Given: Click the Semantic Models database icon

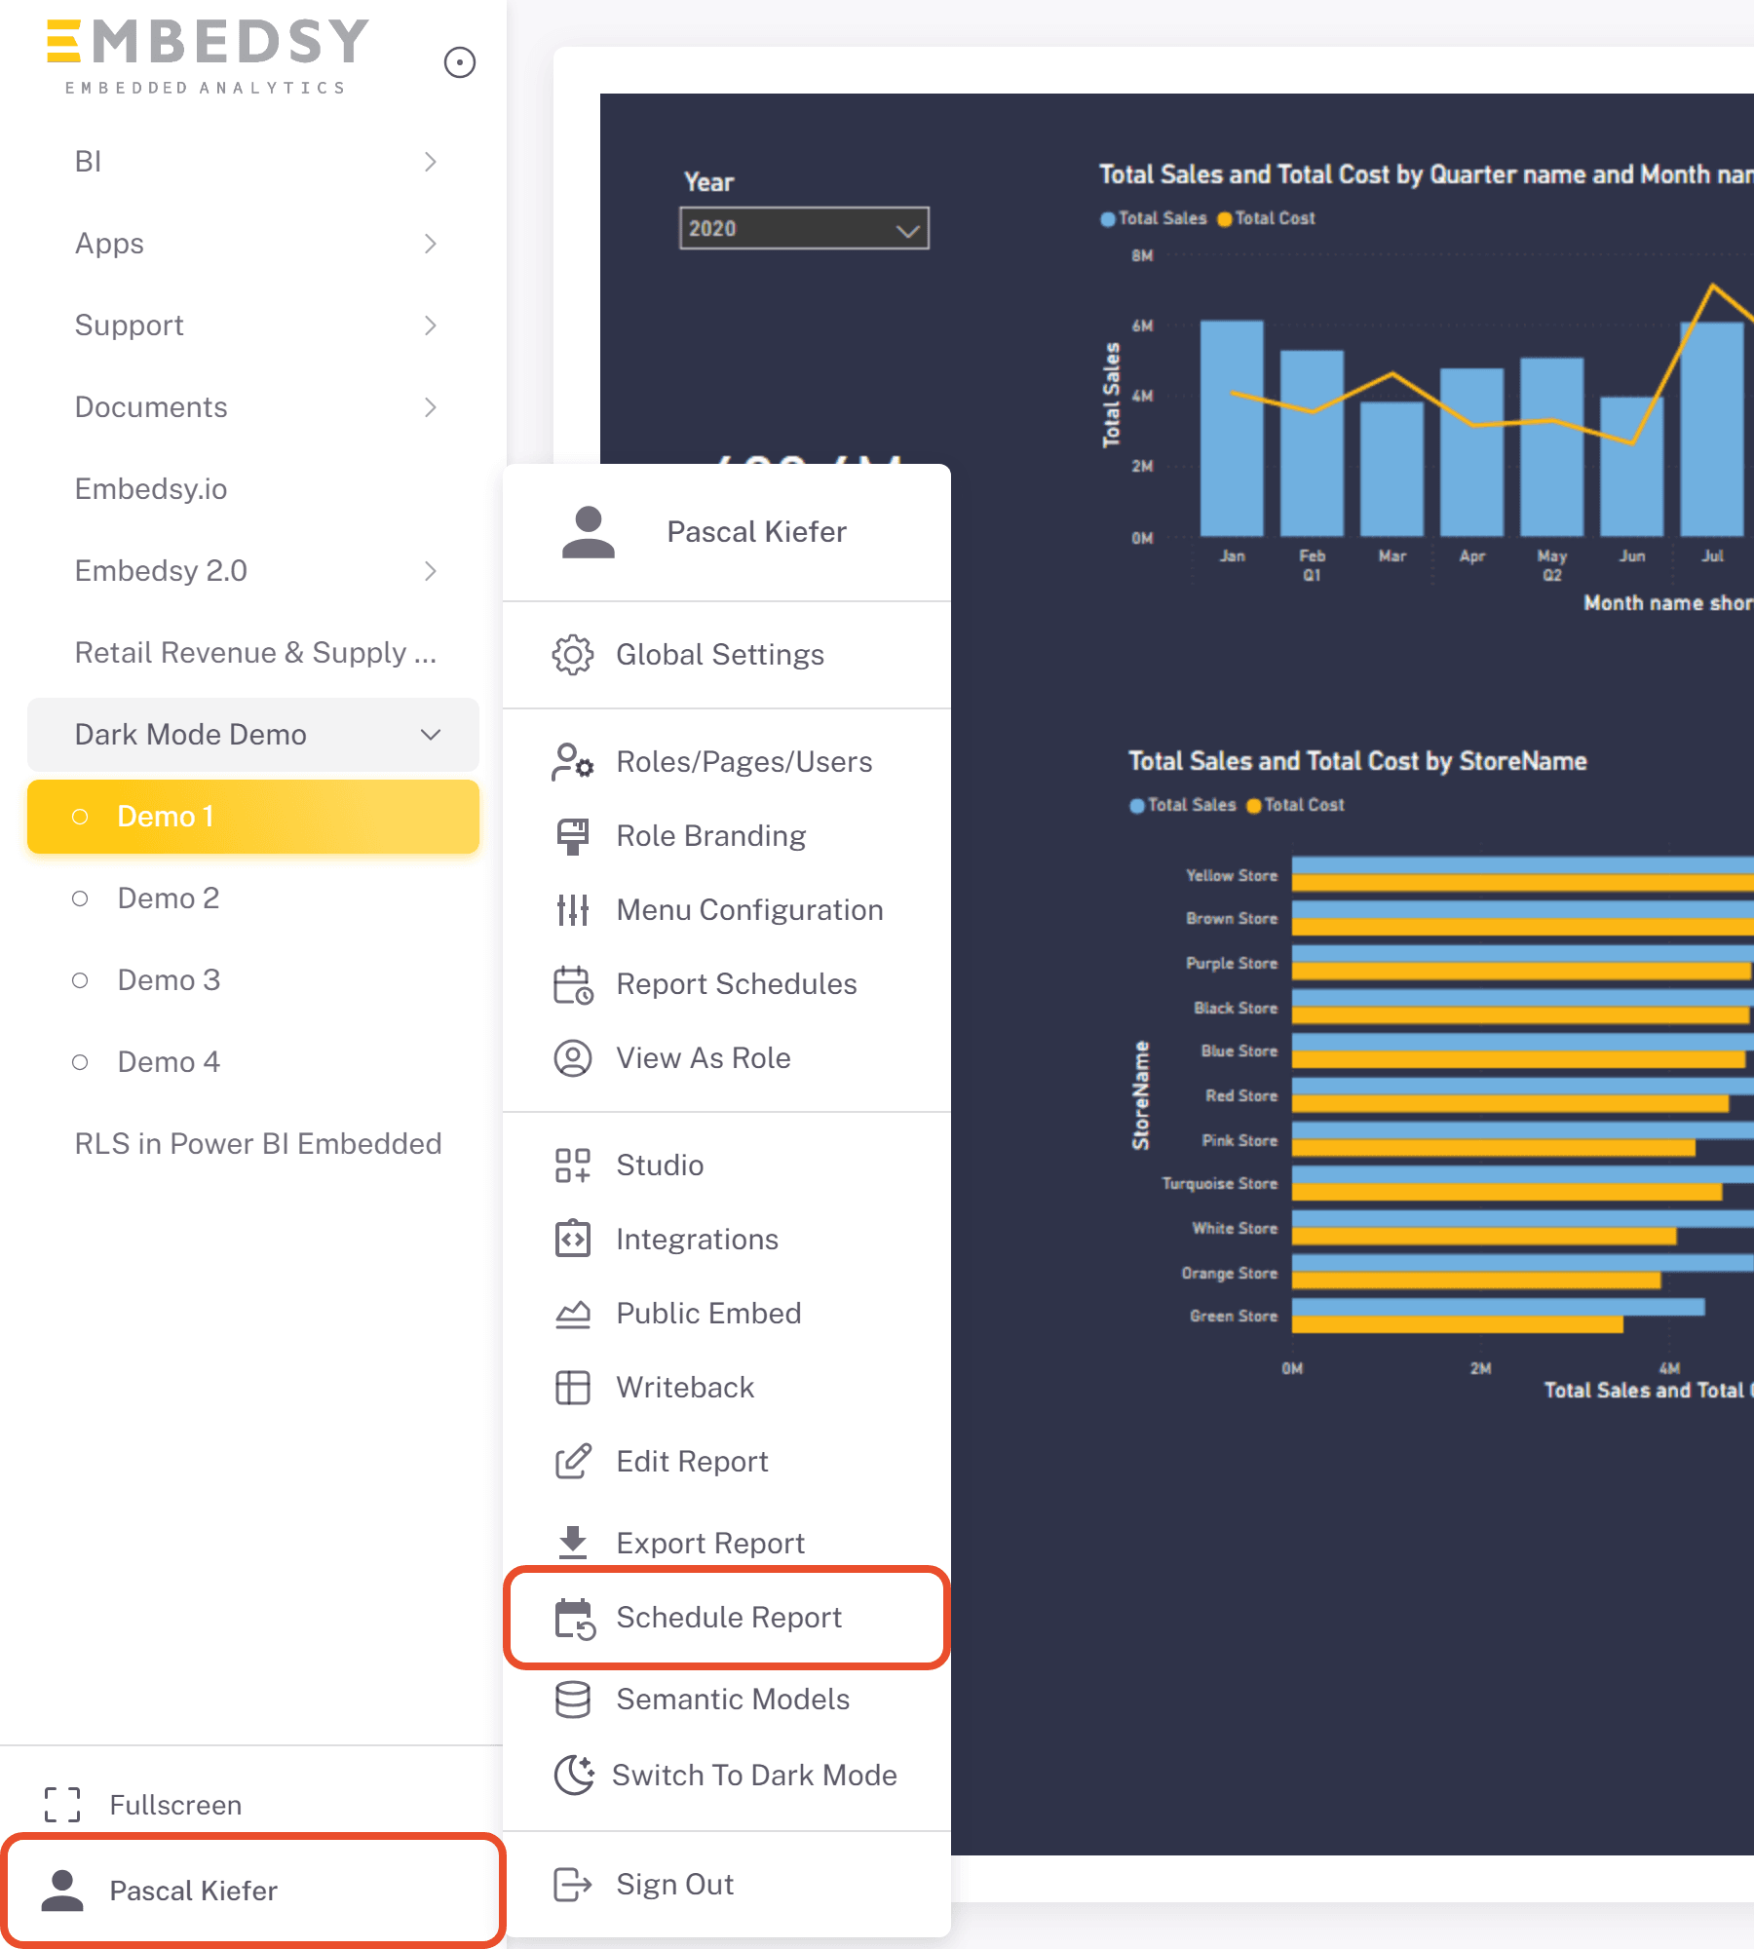Looking at the screenshot, I should (x=573, y=1700).
